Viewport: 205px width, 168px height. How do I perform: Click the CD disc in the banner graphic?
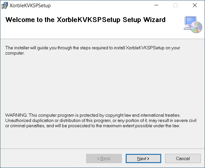click(x=197, y=27)
